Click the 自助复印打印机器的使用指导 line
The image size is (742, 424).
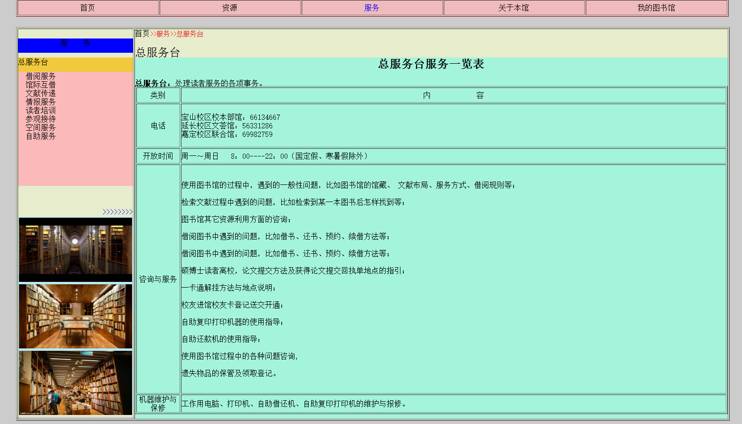[x=232, y=322]
